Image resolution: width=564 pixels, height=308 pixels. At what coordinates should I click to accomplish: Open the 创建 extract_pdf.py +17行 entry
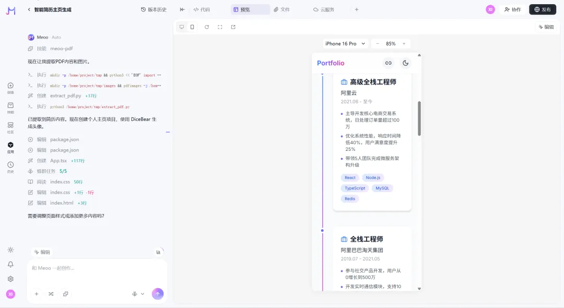point(62,96)
